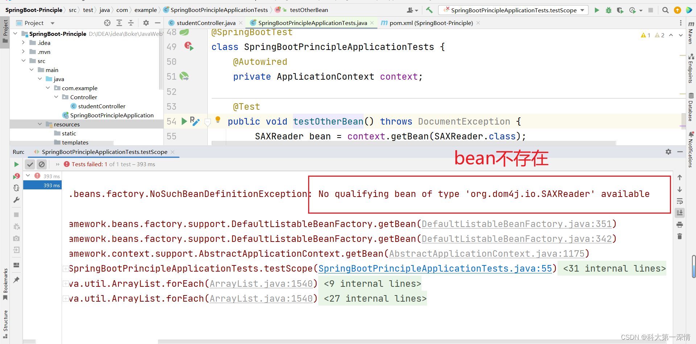Screen dimensions: 696x344
Task: Open AbstractApplicationContext.java:1175 link
Action: click(x=487, y=254)
